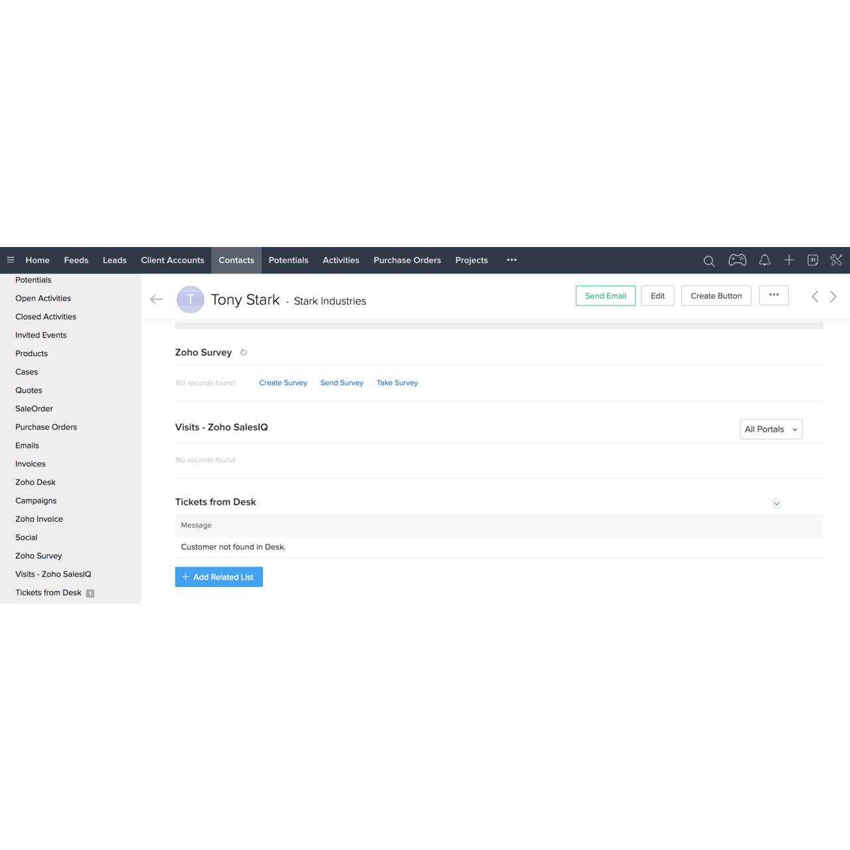Screen dimensions: 850x850
Task: Refresh the Zoho Survey related list
Action: 243,353
